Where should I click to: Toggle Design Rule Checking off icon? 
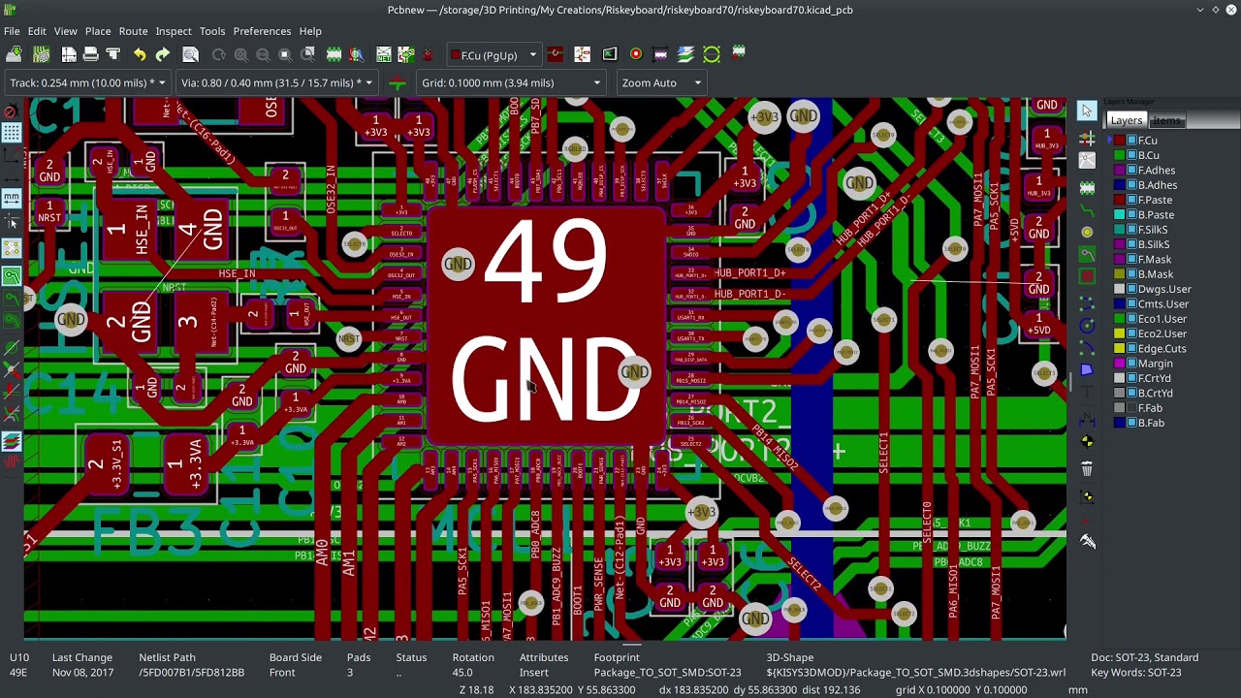coord(12,111)
